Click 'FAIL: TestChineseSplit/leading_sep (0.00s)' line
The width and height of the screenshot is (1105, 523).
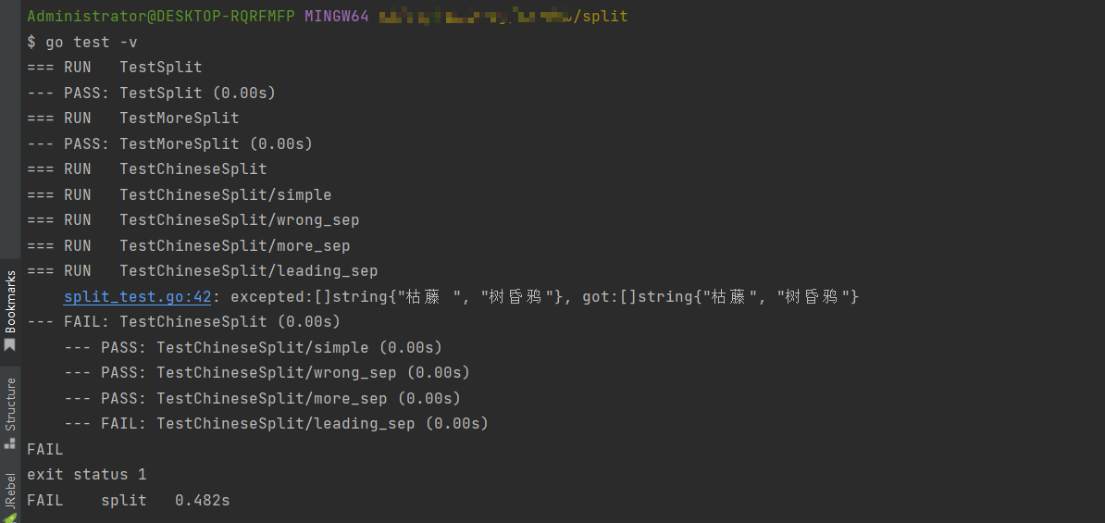275,423
